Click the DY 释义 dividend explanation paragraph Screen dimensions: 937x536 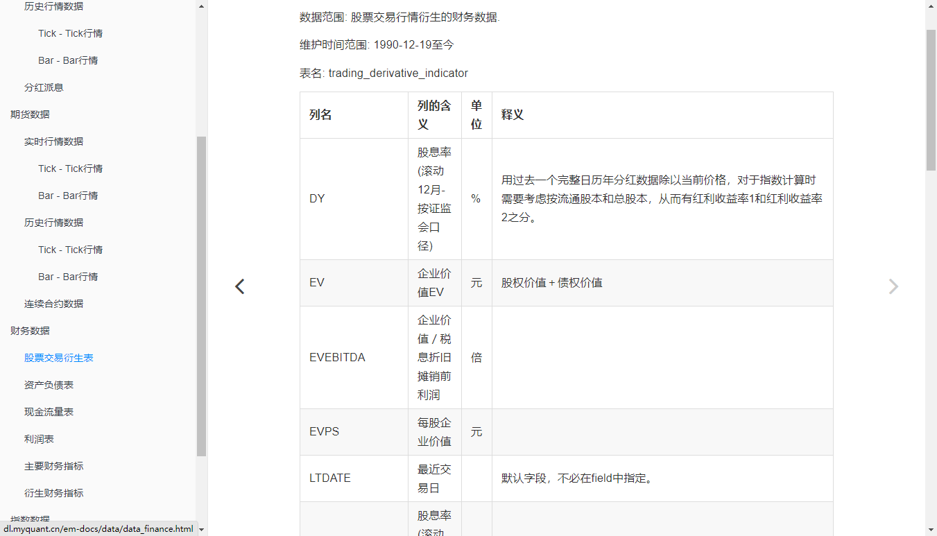[x=662, y=199]
